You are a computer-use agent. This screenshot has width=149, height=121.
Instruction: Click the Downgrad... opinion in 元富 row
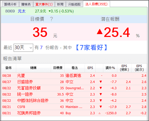[x=75, y=88]
